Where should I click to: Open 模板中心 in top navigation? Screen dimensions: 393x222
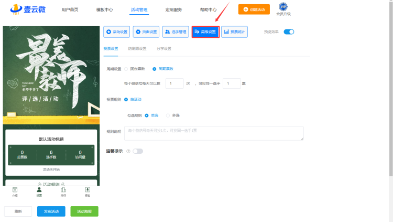coord(105,9)
